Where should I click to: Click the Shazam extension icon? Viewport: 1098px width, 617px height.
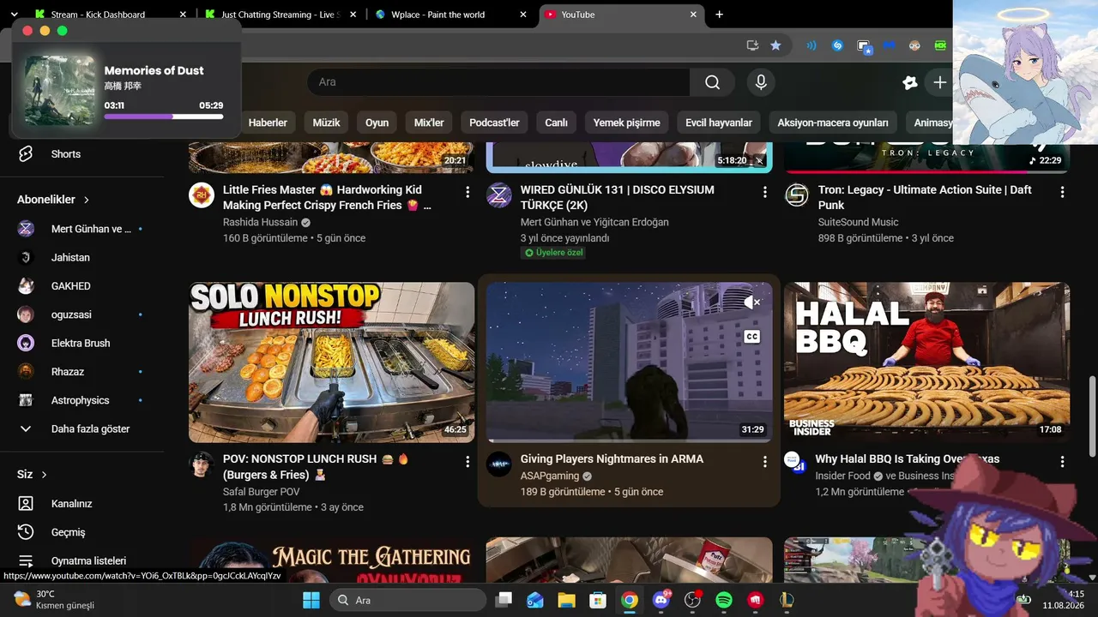pos(837,45)
